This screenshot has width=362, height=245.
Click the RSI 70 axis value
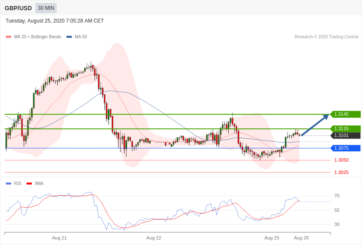click(337, 196)
